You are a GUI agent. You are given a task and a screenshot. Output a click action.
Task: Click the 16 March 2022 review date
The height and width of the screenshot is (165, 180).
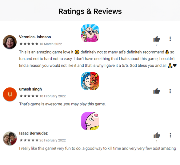tap(51, 44)
